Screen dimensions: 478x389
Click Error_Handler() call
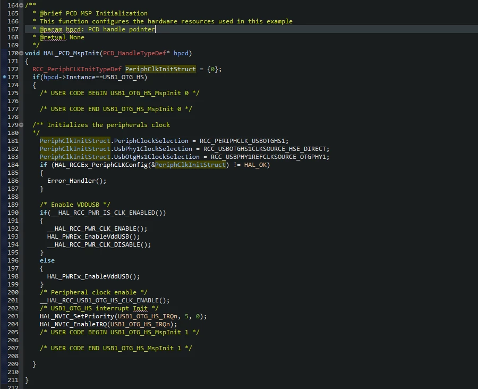tap(77, 181)
